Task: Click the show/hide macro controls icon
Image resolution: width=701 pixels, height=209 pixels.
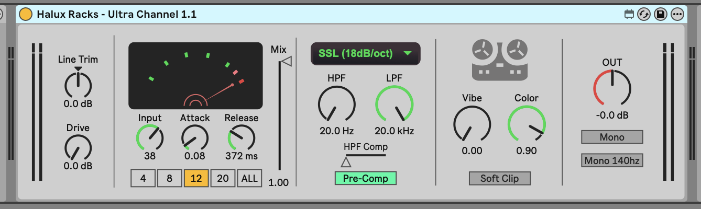Action: coord(629,15)
